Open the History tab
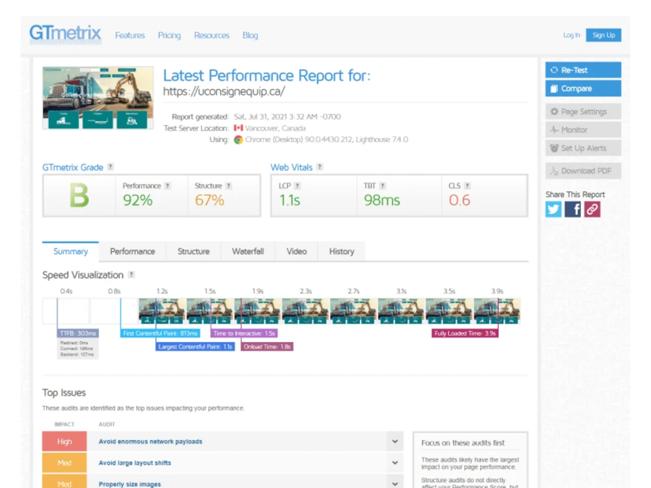Viewport: 651px width, 488px height. click(x=342, y=251)
